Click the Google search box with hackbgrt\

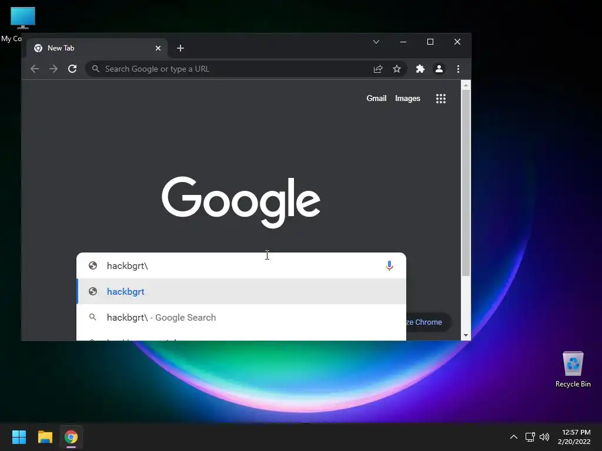pyautogui.click(x=241, y=265)
